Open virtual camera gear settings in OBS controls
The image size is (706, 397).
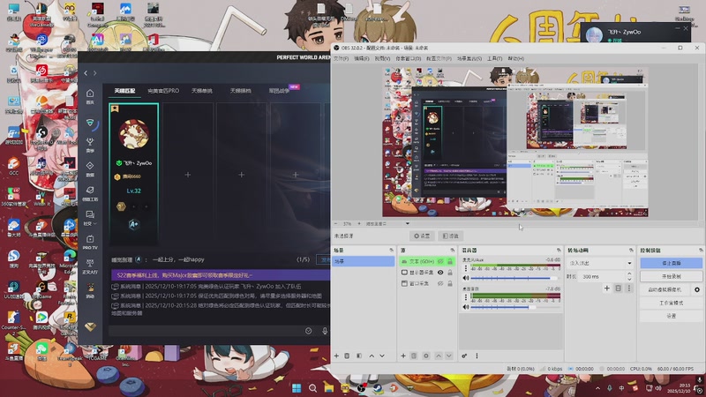(x=697, y=289)
